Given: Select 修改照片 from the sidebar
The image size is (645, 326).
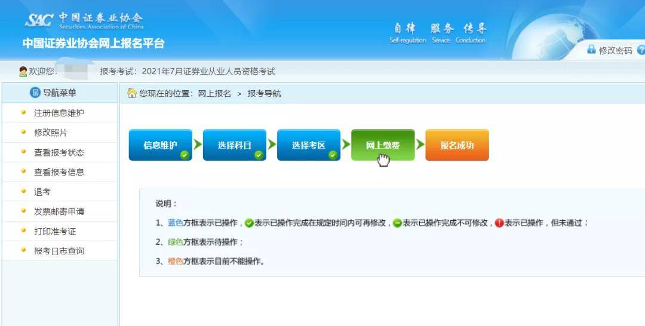Looking at the screenshot, I should [x=51, y=133].
